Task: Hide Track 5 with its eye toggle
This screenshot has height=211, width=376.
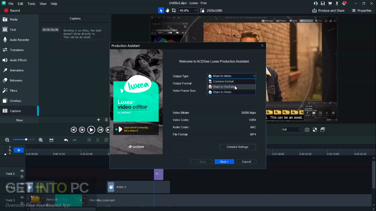Action: click(22, 171)
